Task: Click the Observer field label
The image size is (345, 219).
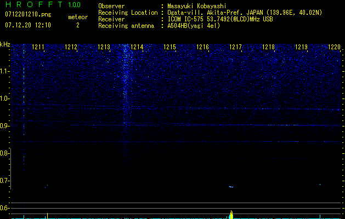Action: [x=111, y=6]
